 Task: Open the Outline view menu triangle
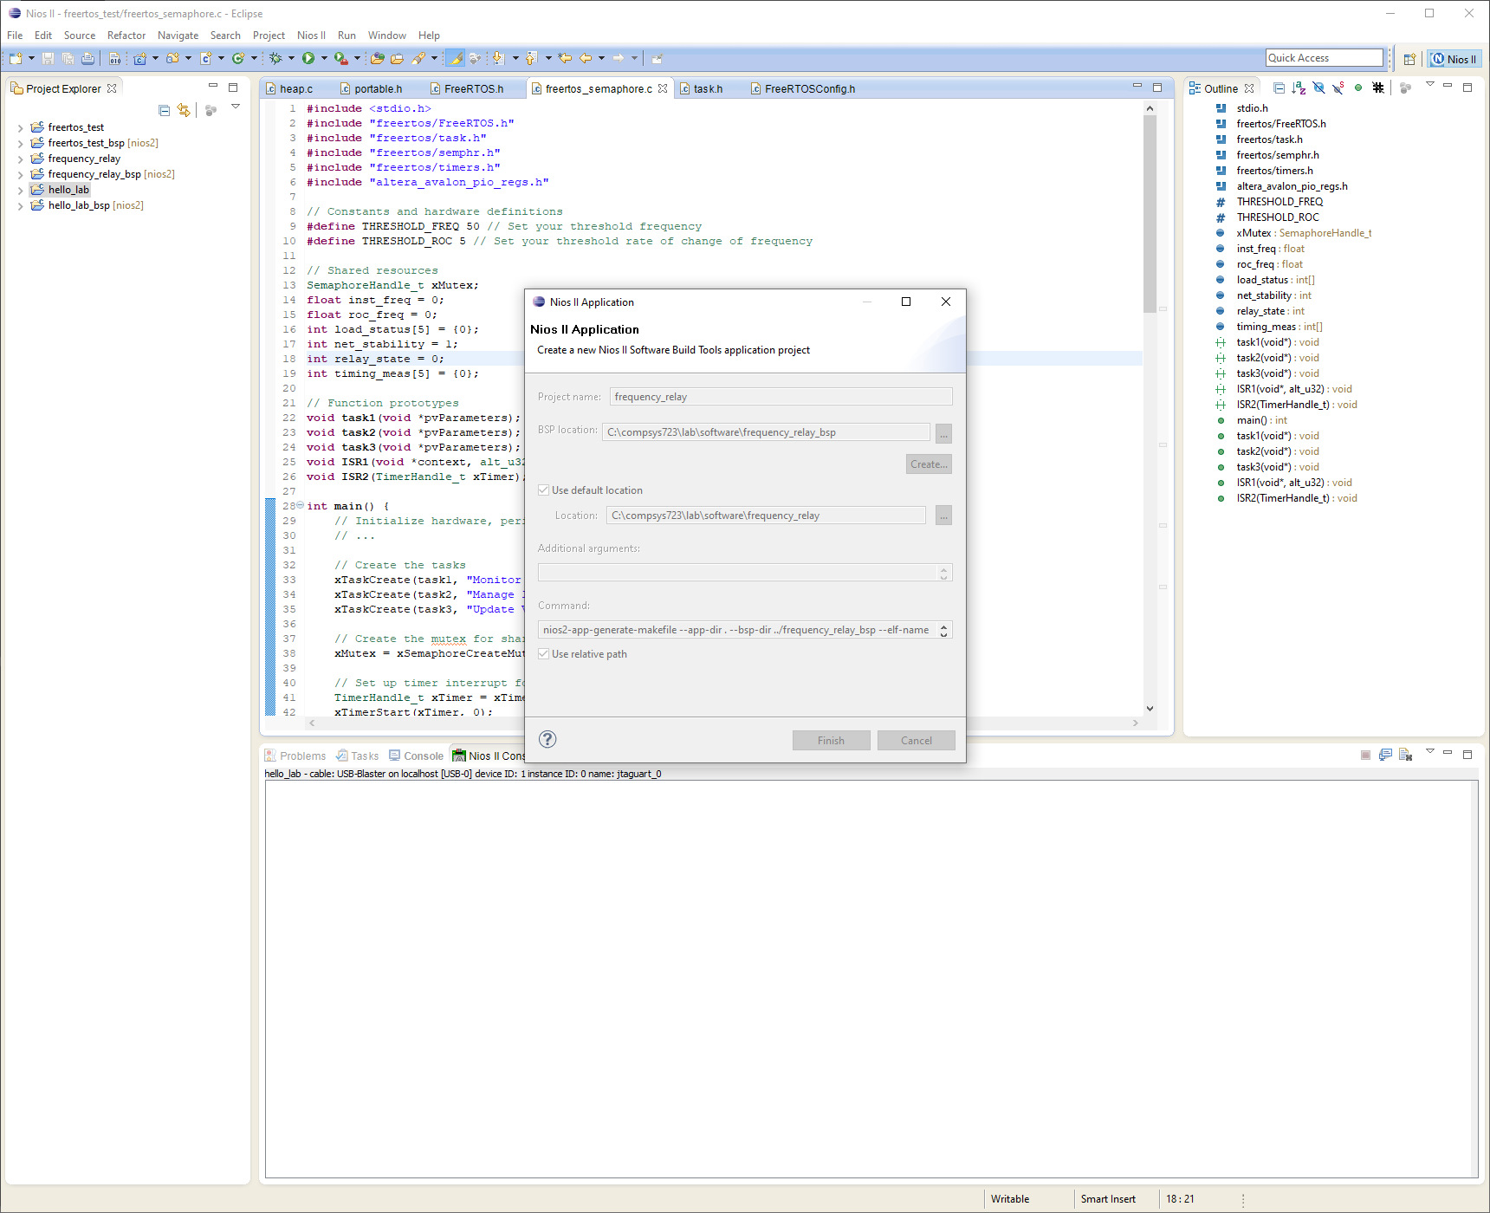point(1430,84)
